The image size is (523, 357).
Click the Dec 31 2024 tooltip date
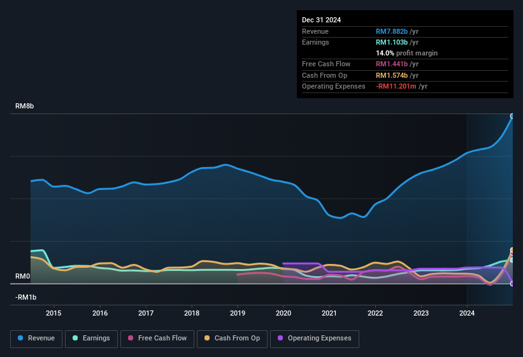[x=321, y=20]
